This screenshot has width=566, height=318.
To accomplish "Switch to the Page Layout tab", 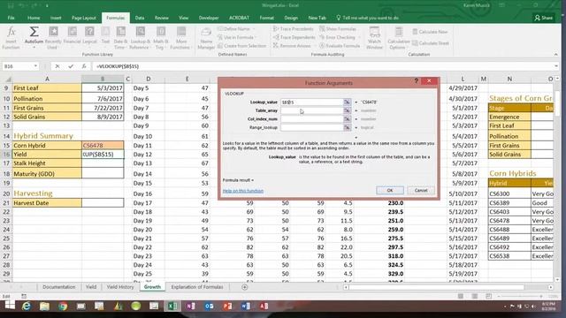I will tap(84, 18).
